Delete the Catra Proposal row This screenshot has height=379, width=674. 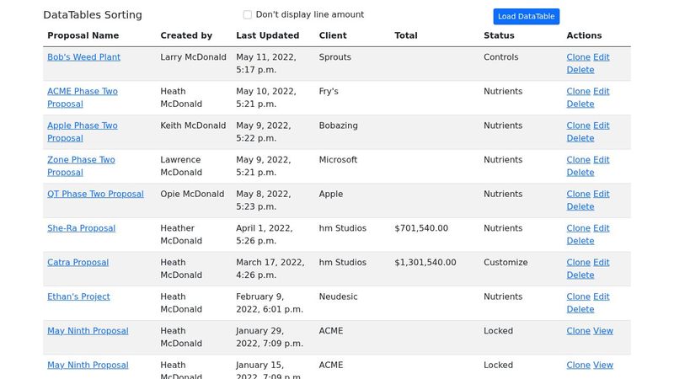(580, 275)
